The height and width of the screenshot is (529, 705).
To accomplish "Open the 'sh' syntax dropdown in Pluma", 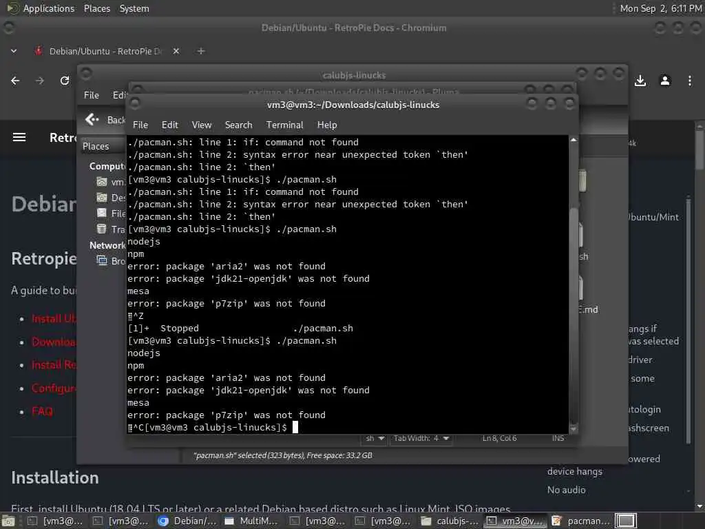I will pyautogui.click(x=375, y=438).
